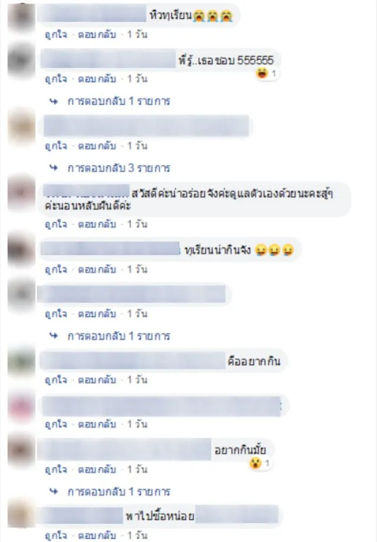The image size is (377, 542).
Task: Open the commenter avatar beside หิวทุเรียน
Action: [x=21, y=16]
